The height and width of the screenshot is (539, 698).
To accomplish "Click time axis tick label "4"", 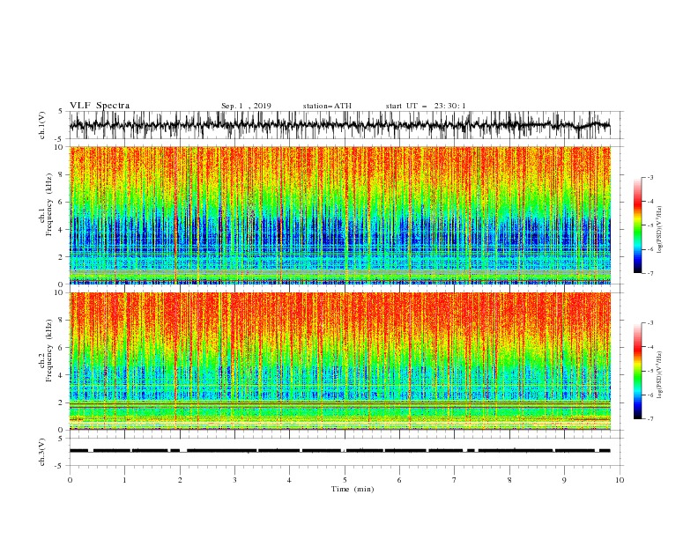I will pyautogui.click(x=289, y=480).
